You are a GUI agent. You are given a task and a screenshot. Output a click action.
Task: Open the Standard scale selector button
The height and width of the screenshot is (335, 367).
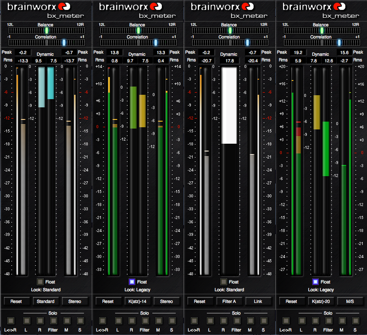[45, 301]
